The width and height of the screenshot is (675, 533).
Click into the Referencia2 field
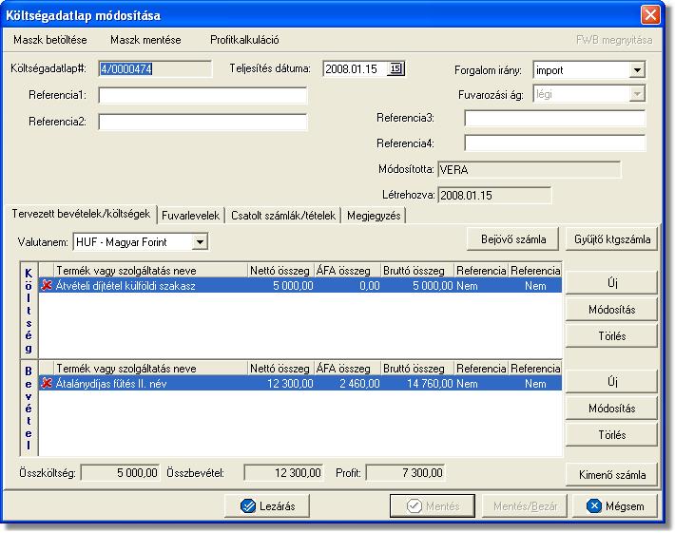coord(202,122)
